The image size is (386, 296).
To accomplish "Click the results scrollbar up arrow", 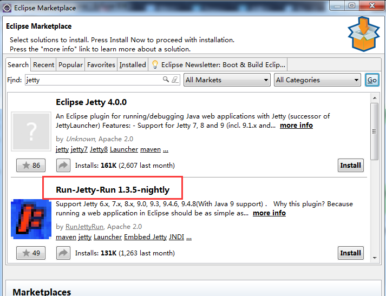I will (x=375, y=98).
